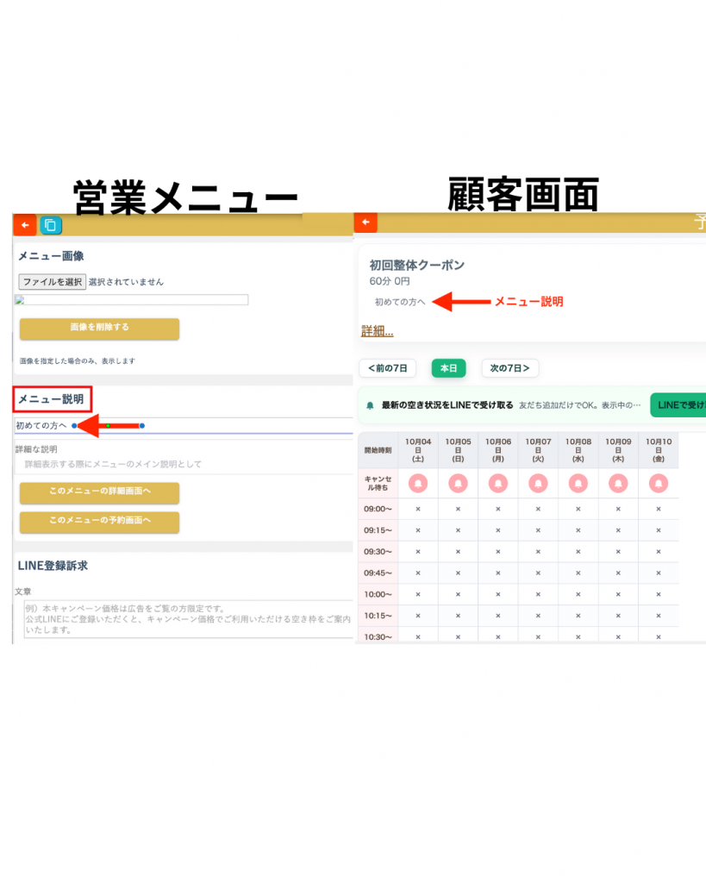Click the green LINEで受け取る button

[678, 404]
